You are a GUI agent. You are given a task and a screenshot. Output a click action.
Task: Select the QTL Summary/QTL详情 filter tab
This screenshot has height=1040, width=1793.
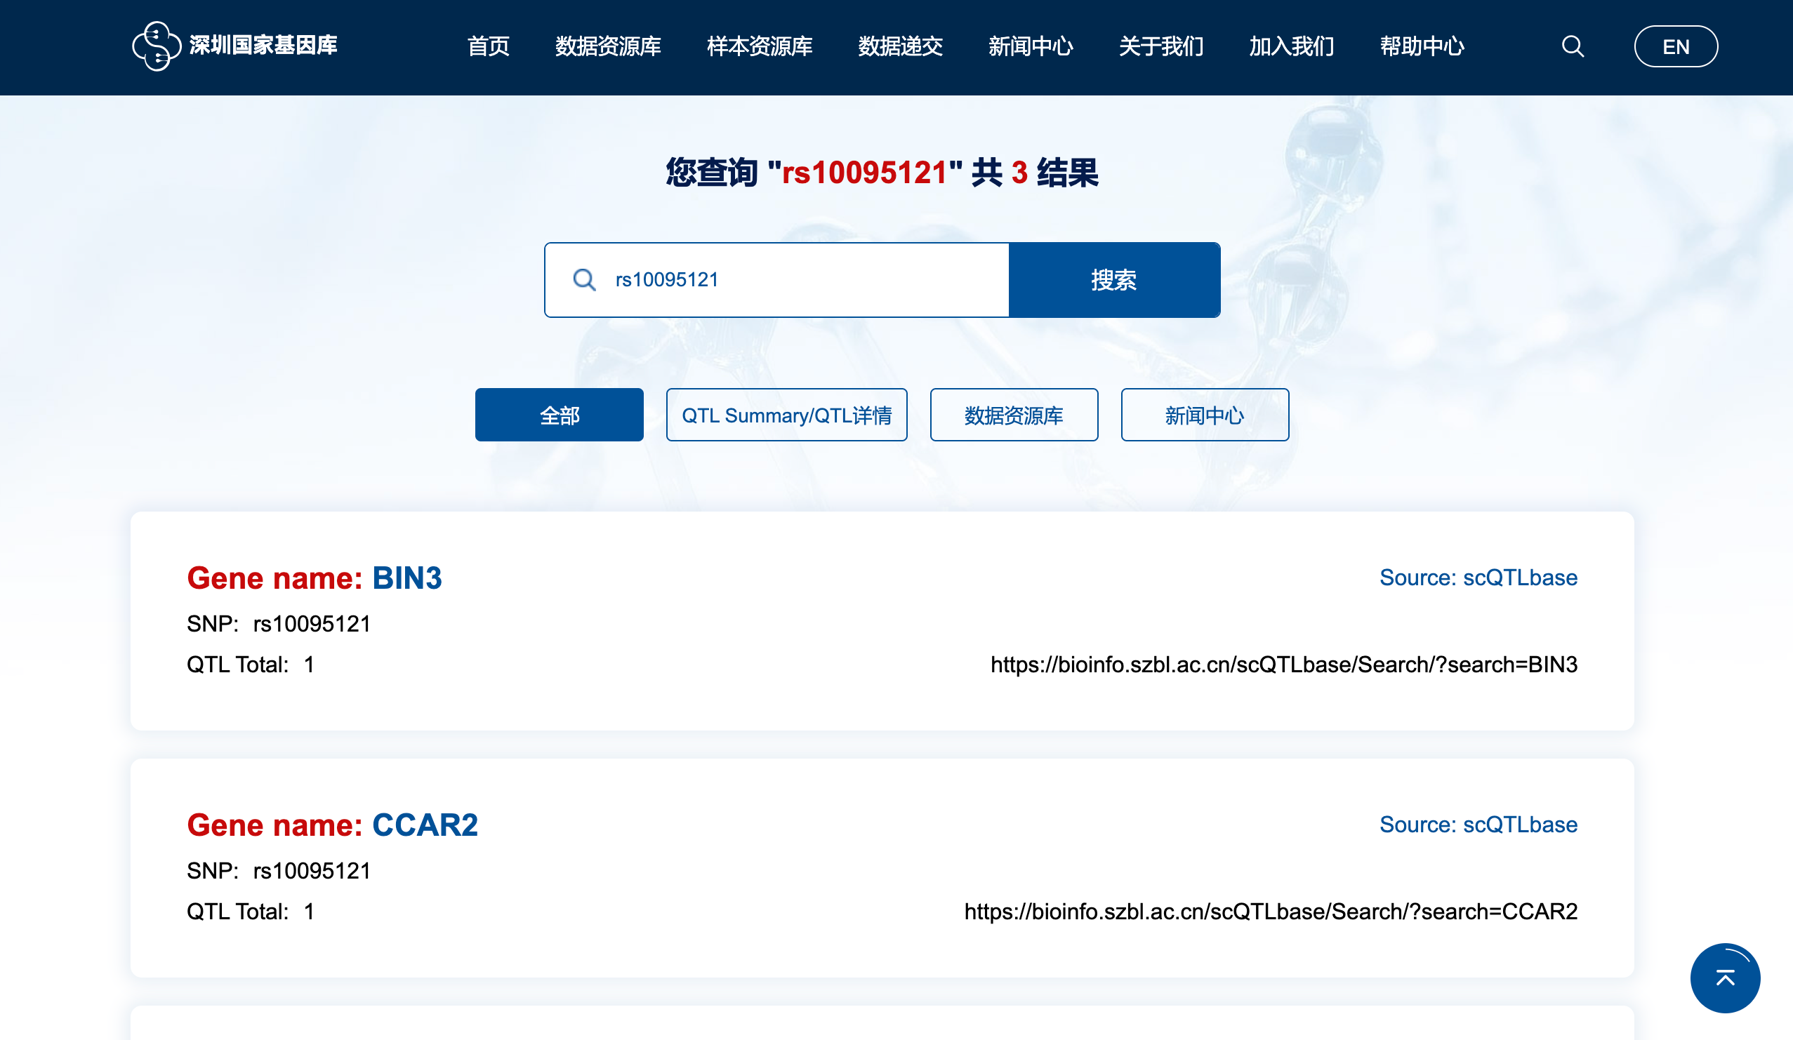[x=786, y=415]
